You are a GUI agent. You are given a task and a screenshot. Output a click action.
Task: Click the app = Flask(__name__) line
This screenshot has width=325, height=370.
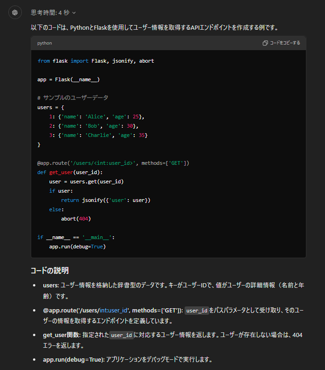pos(68,79)
